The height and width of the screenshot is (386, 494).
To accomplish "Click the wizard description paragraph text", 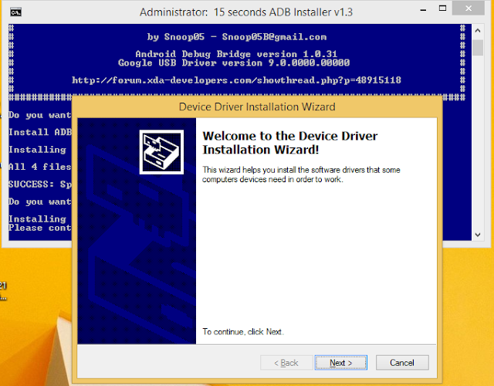I will point(301,174).
